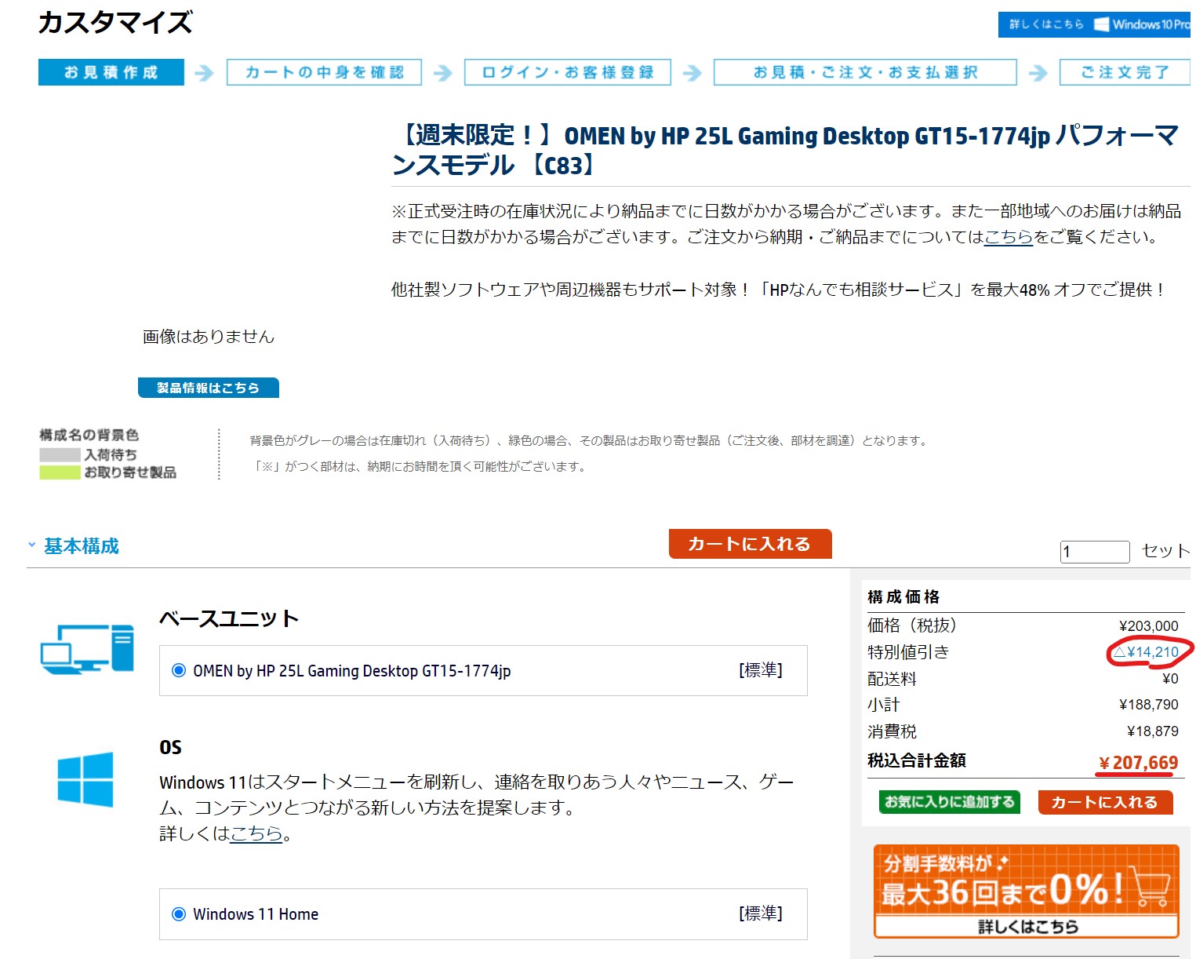This screenshot has height=959, width=1196.
Task: Focus the quantity input field showing 1
Action: click(x=1094, y=552)
